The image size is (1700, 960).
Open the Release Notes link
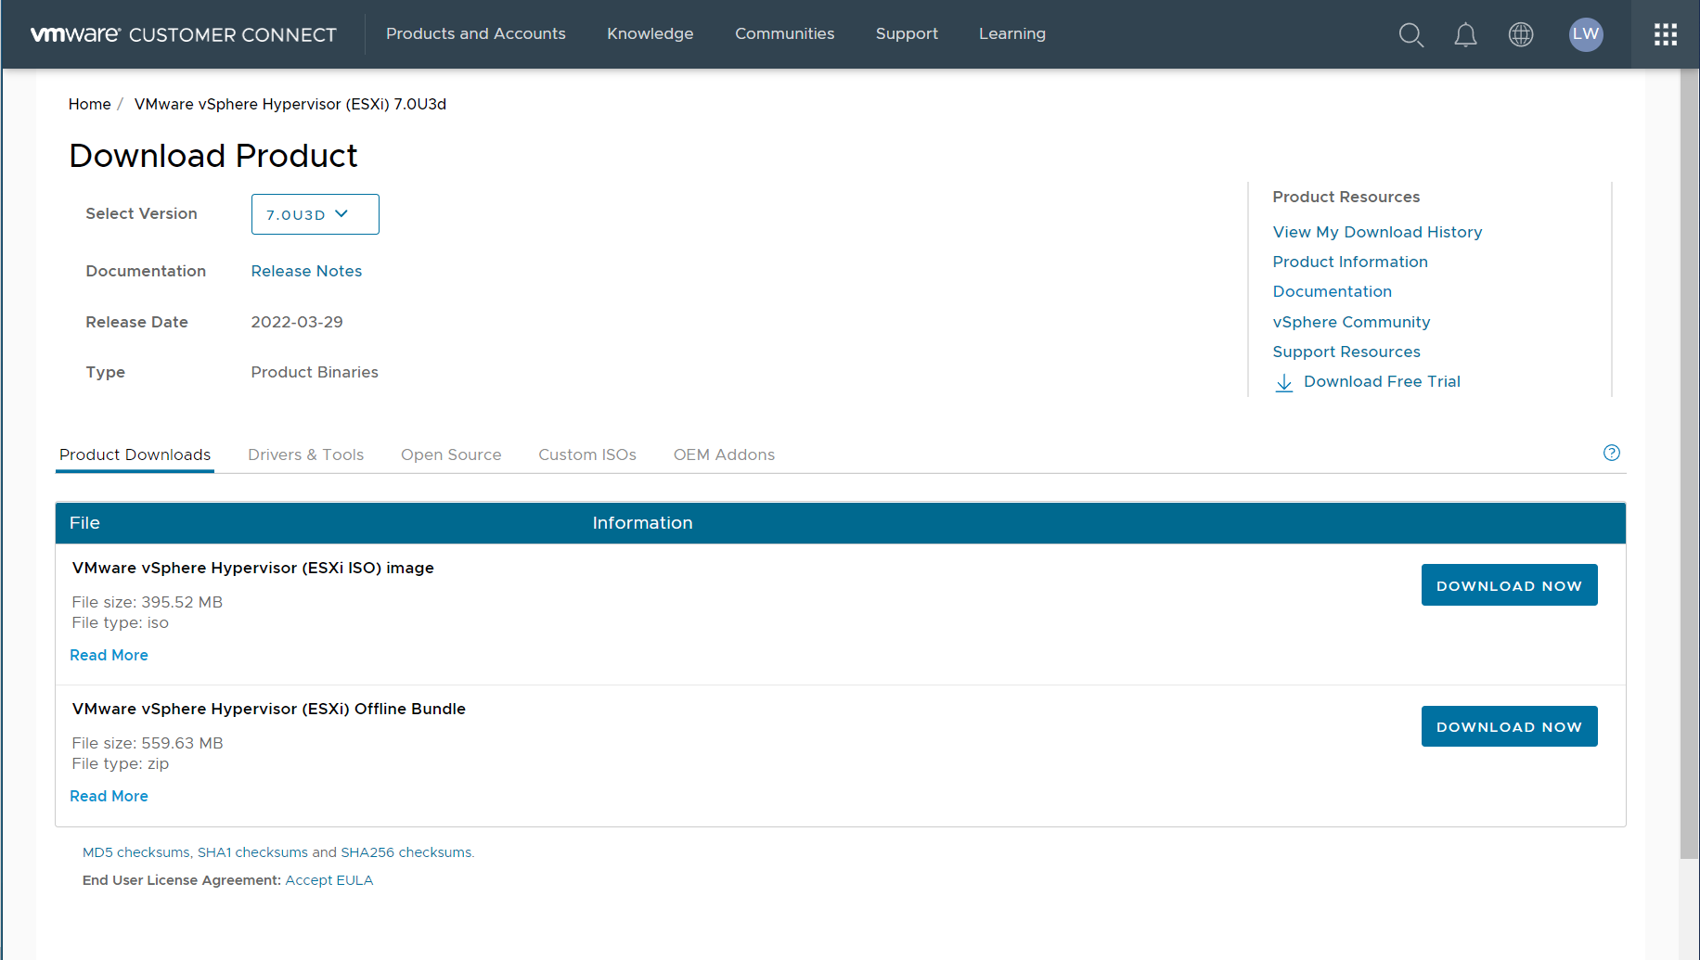[x=306, y=271]
